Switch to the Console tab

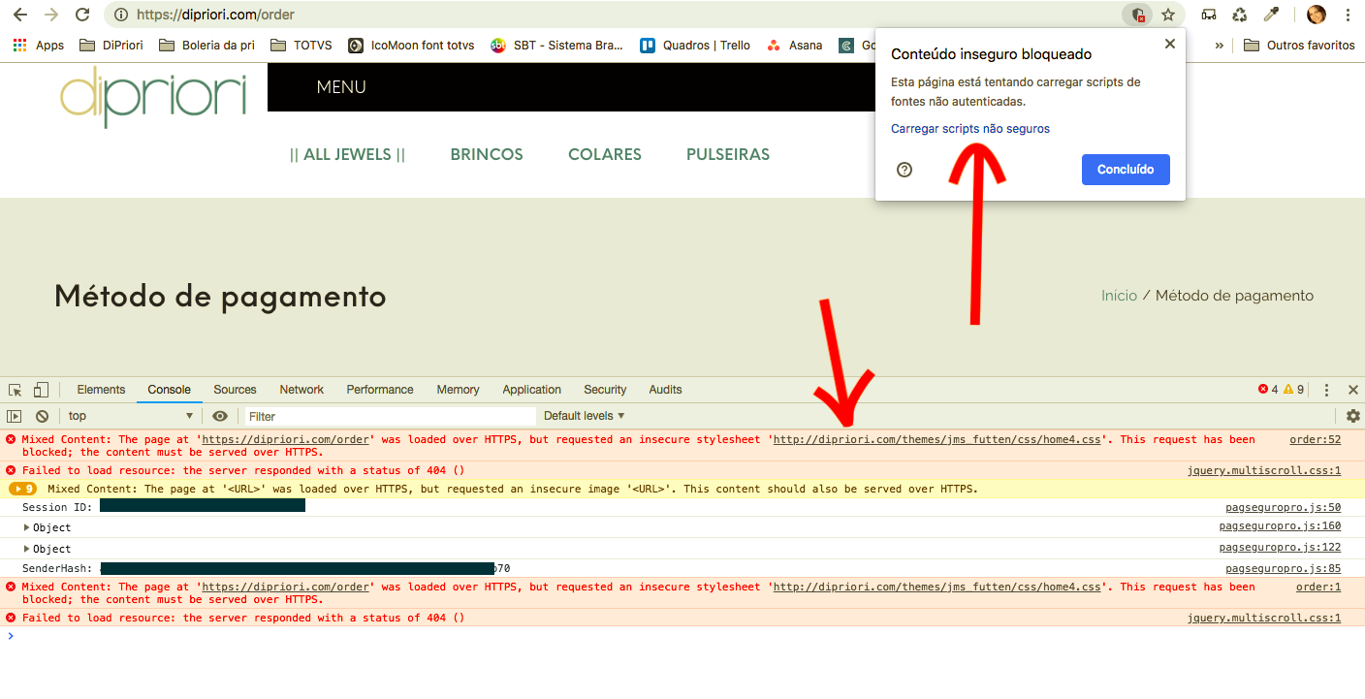tap(169, 390)
